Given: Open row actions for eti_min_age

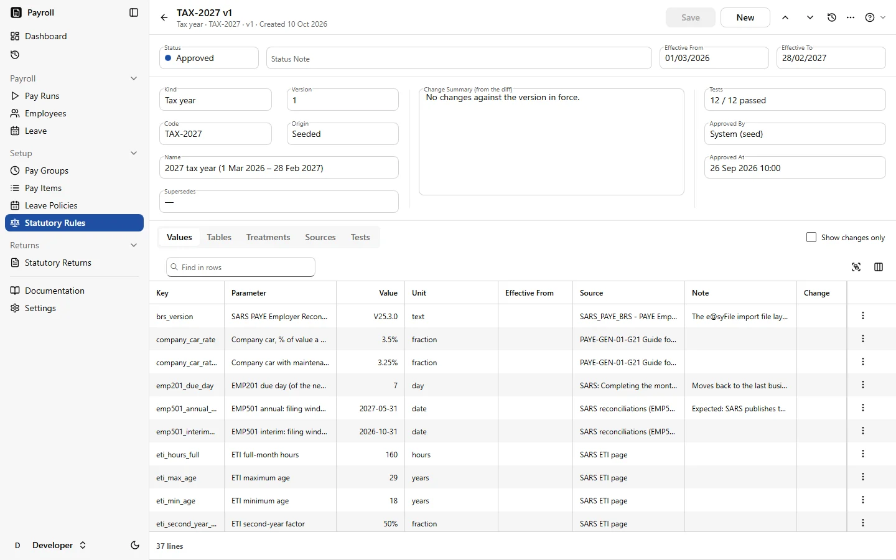Looking at the screenshot, I should tap(863, 500).
